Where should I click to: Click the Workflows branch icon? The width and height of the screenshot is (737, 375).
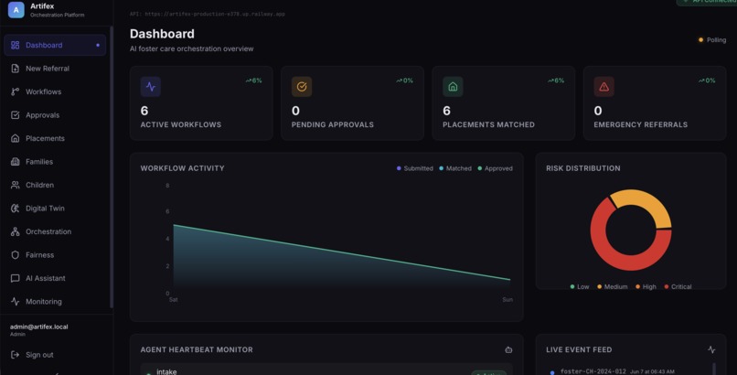15,91
